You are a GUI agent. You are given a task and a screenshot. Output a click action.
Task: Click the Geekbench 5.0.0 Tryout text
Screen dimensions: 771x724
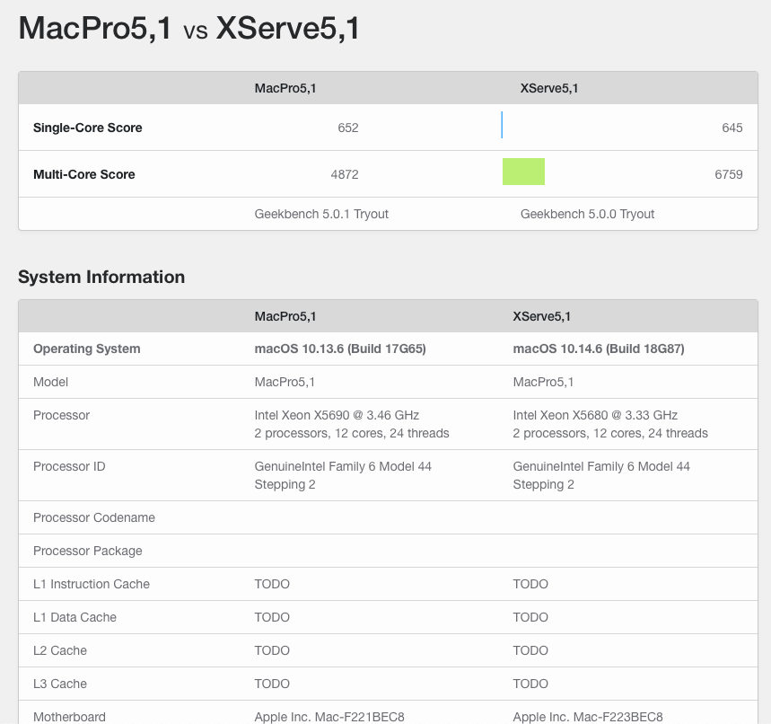click(x=587, y=214)
